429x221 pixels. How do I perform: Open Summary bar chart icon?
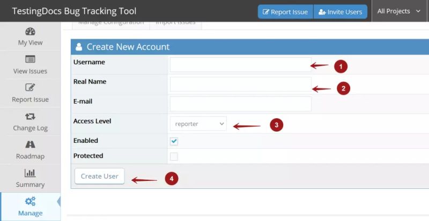click(x=30, y=173)
